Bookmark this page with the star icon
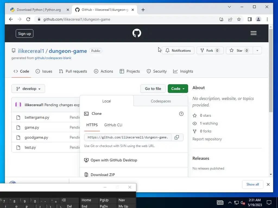Viewport: 278px width, 208px height. pyautogui.click(x=239, y=19)
